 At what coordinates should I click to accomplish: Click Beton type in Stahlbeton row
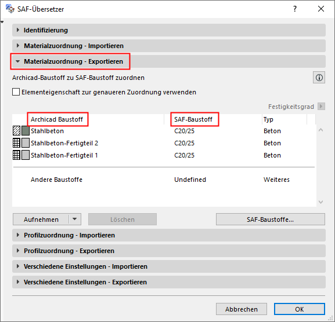(272, 131)
